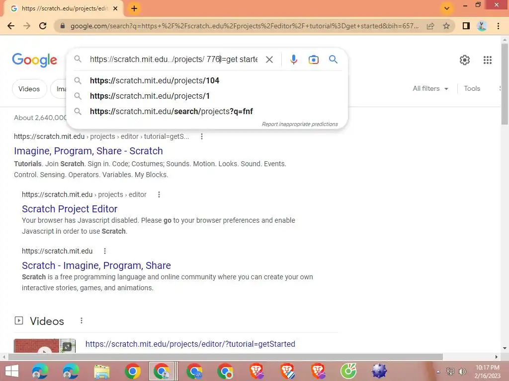Search by image with camera icon
509x381 pixels.
click(313, 60)
